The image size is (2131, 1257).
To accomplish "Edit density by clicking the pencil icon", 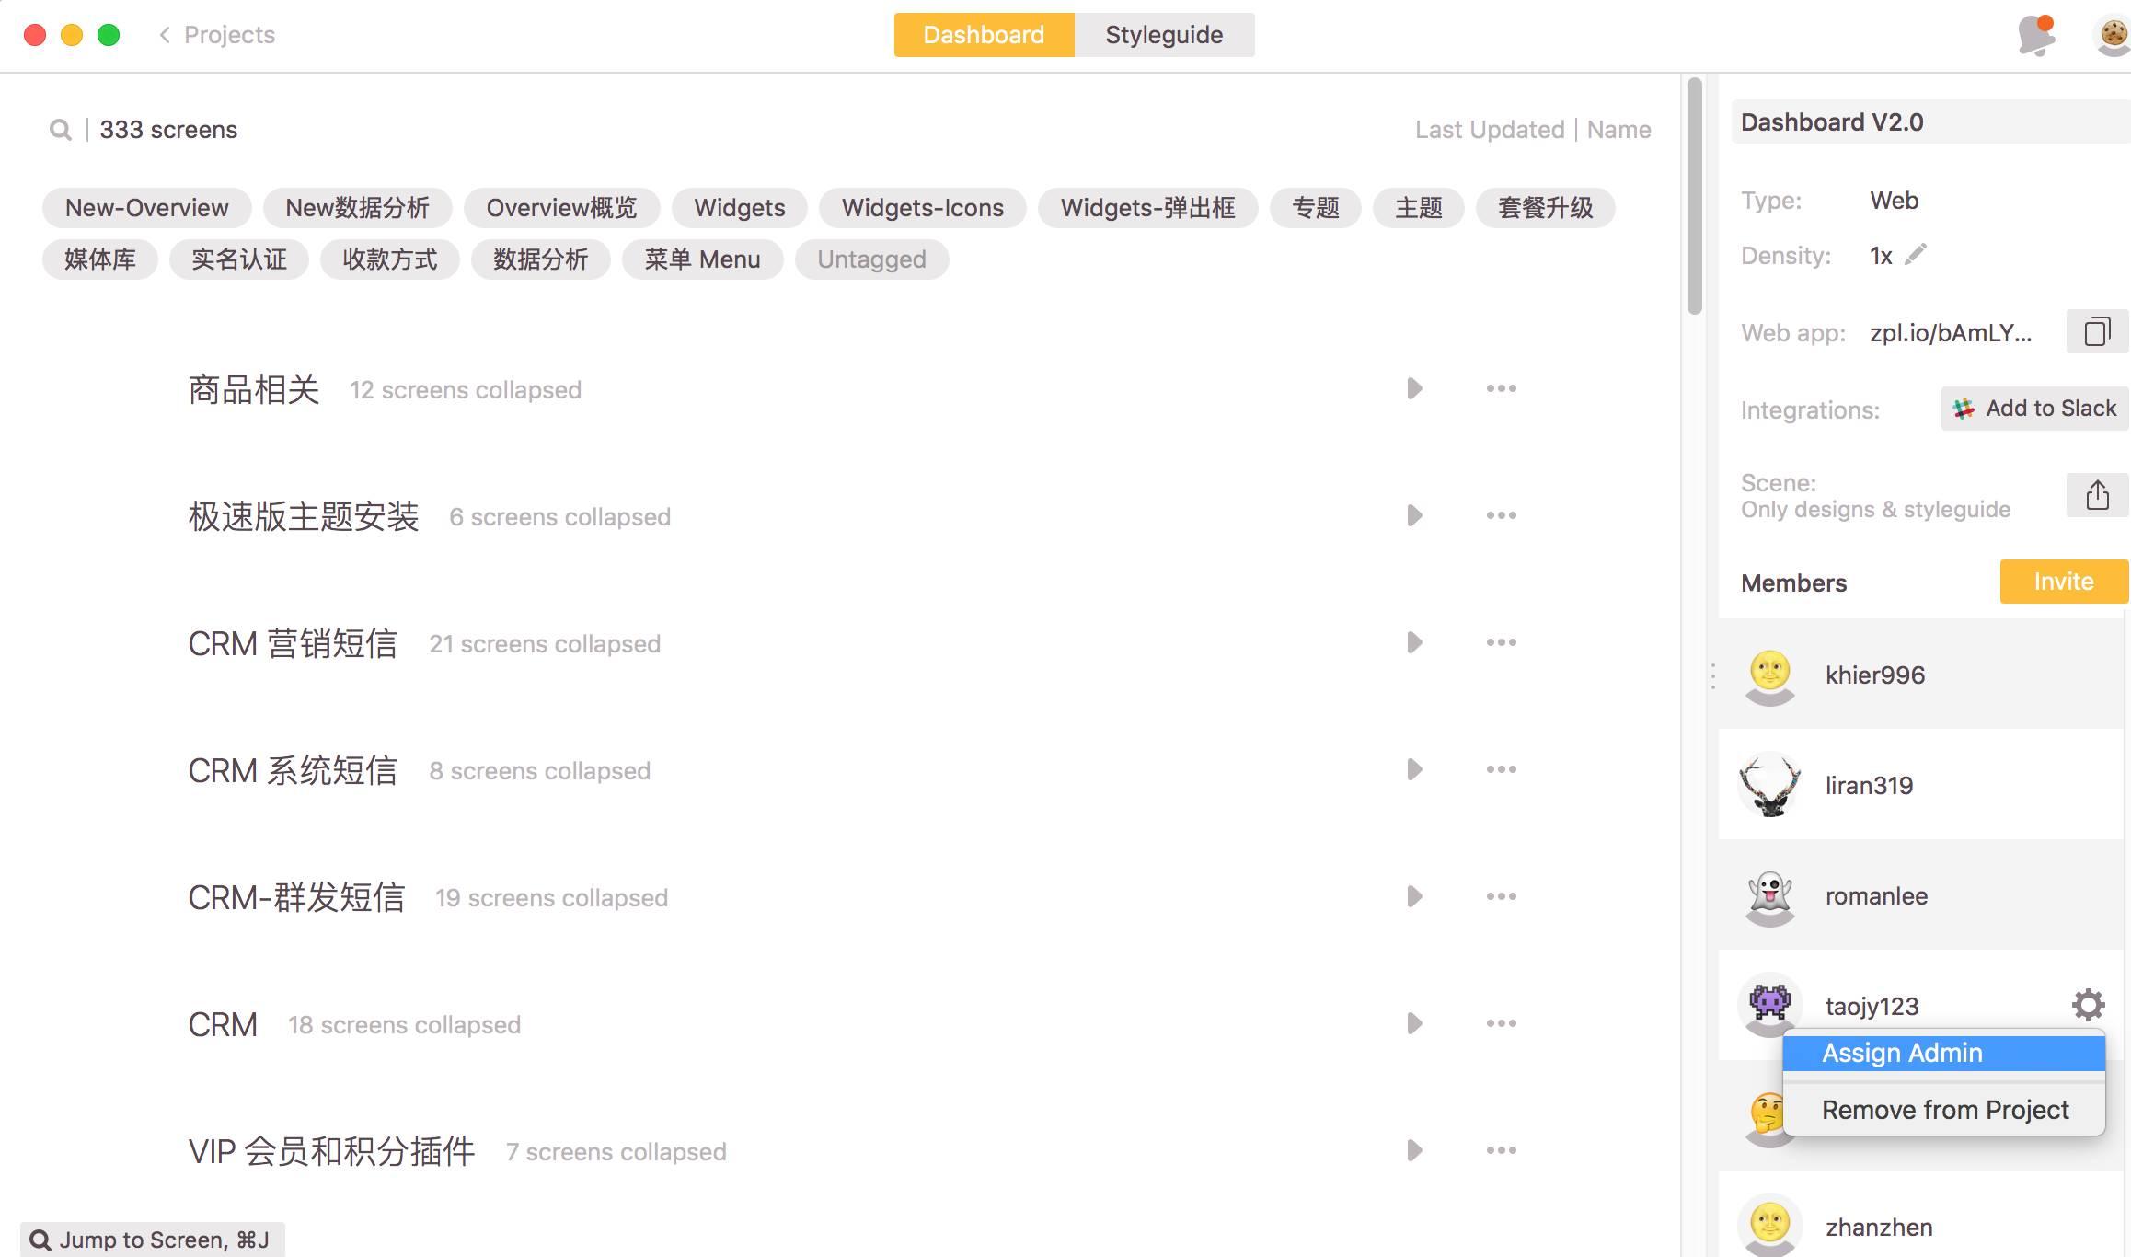I will pyautogui.click(x=1916, y=255).
